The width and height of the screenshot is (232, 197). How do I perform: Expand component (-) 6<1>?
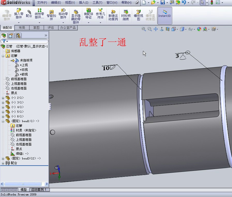click(3, 117)
